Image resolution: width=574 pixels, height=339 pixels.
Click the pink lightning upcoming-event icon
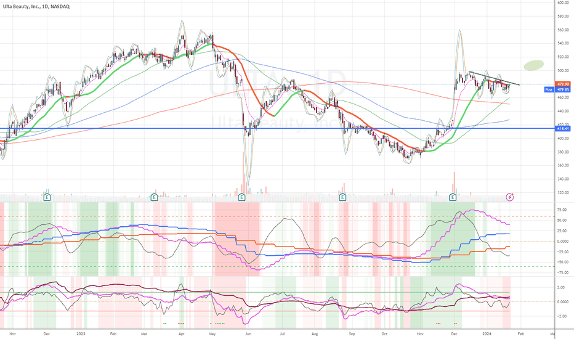(509, 197)
